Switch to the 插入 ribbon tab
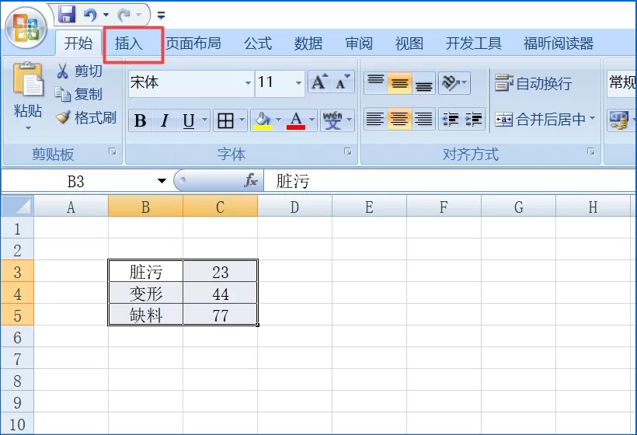The width and height of the screenshot is (637, 435). (x=129, y=43)
